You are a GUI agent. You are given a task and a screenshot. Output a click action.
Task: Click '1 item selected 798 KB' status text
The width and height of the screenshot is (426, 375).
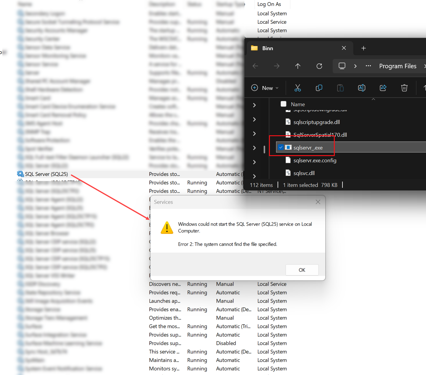[310, 185]
